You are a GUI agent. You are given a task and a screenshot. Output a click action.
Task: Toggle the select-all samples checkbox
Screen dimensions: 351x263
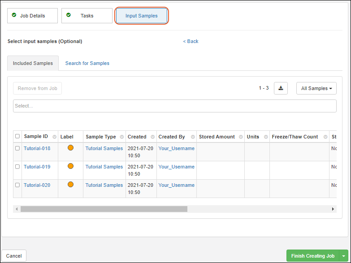[17, 137]
